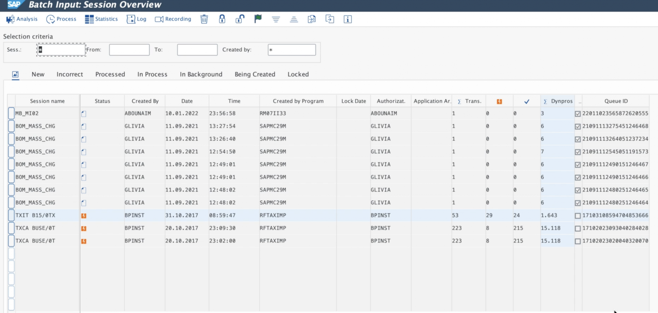Screen dimensions: 658x313
Task: Toggle checkbox beside Queue ID 21091113264051237234
Action: pos(578,139)
